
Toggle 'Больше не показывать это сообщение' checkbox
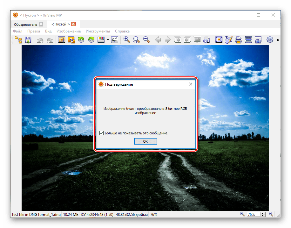click(101, 133)
